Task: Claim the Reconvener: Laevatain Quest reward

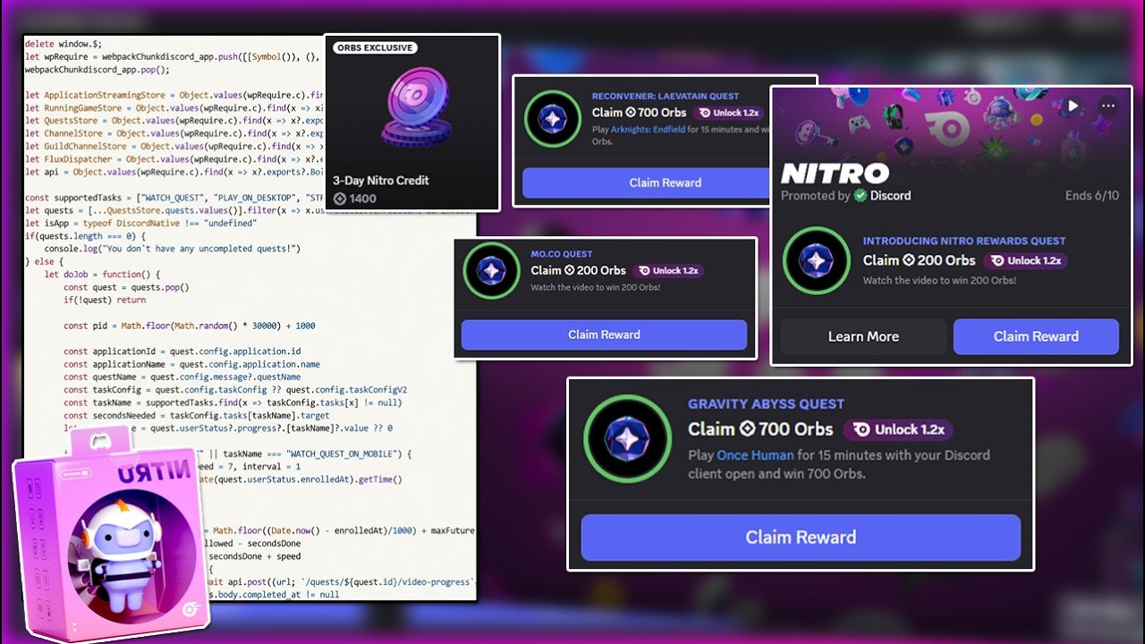Action: pyautogui.click(x=646, y=182)
